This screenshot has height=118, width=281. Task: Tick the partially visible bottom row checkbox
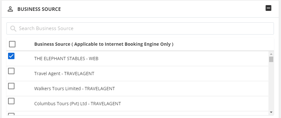pos(11,114)
